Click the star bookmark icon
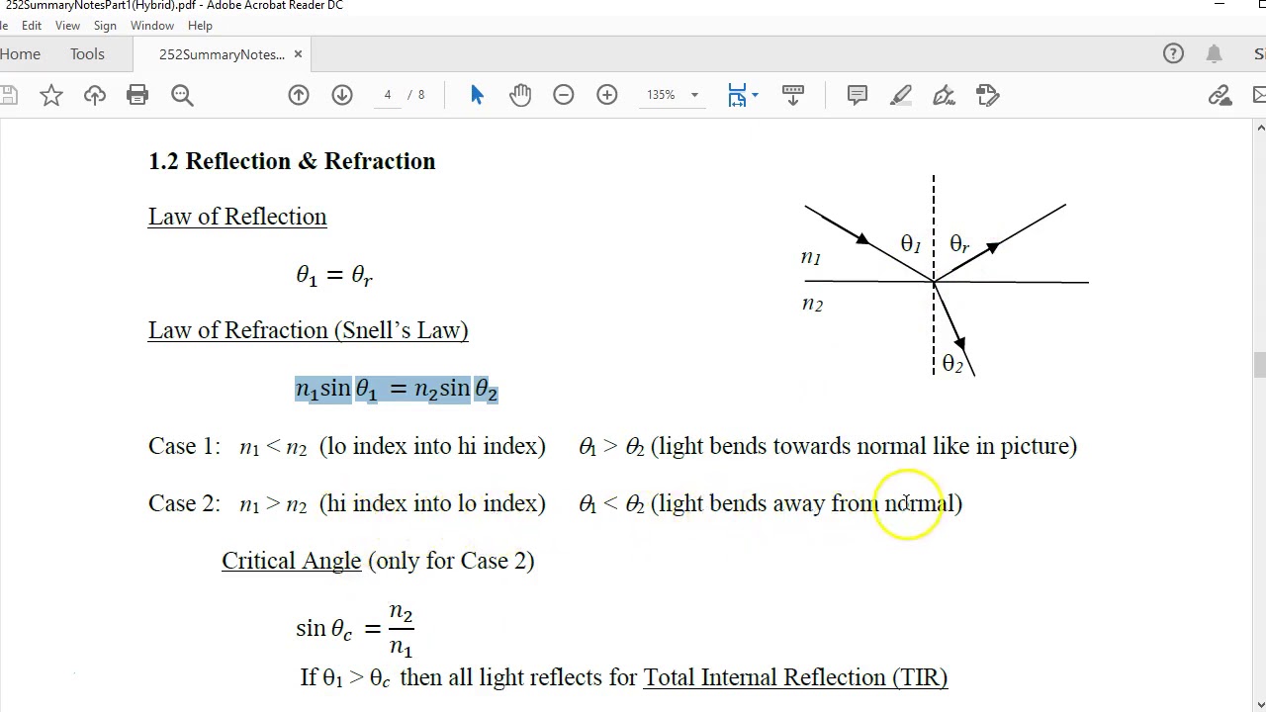The height and width of the screenshot is (712, 1266). pyautogui.click(x=51, y=95)
